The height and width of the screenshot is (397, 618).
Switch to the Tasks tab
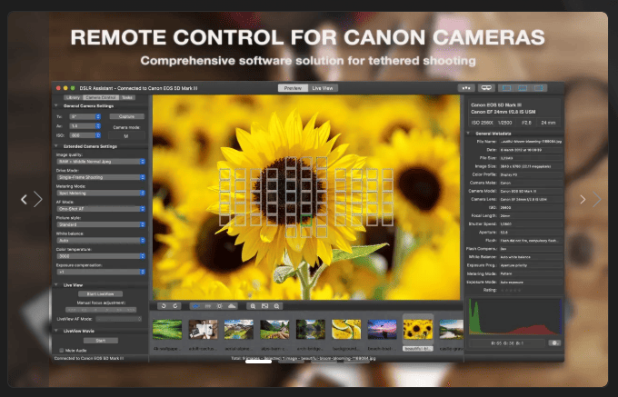[127, 97]
